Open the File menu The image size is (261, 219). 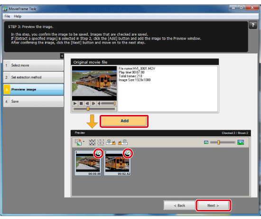[x=7, y=16]
